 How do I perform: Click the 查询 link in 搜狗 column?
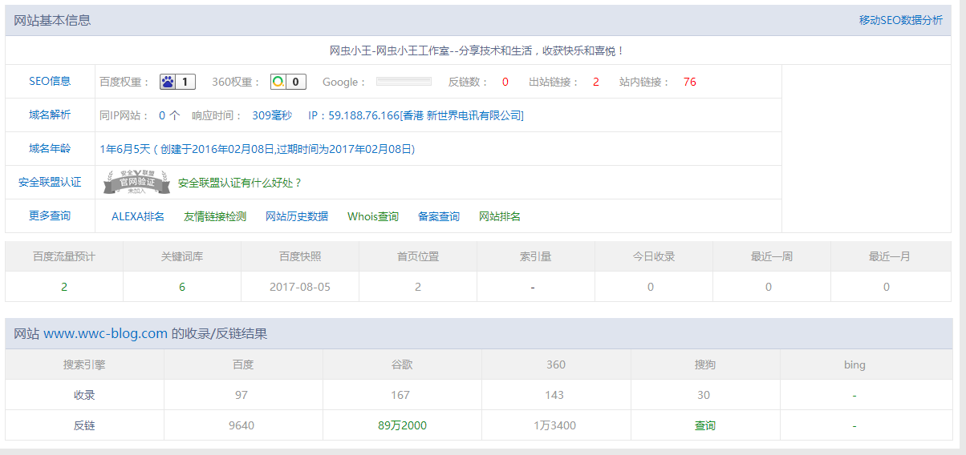click(704, 425)
